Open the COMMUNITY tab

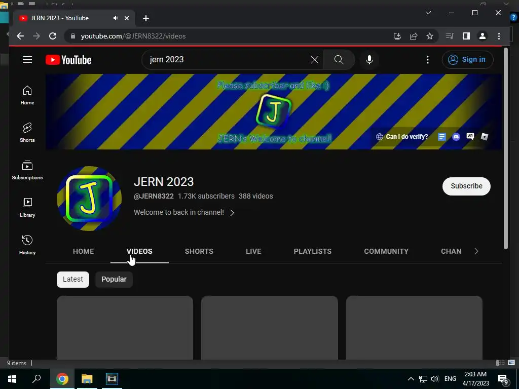[386, 251]
